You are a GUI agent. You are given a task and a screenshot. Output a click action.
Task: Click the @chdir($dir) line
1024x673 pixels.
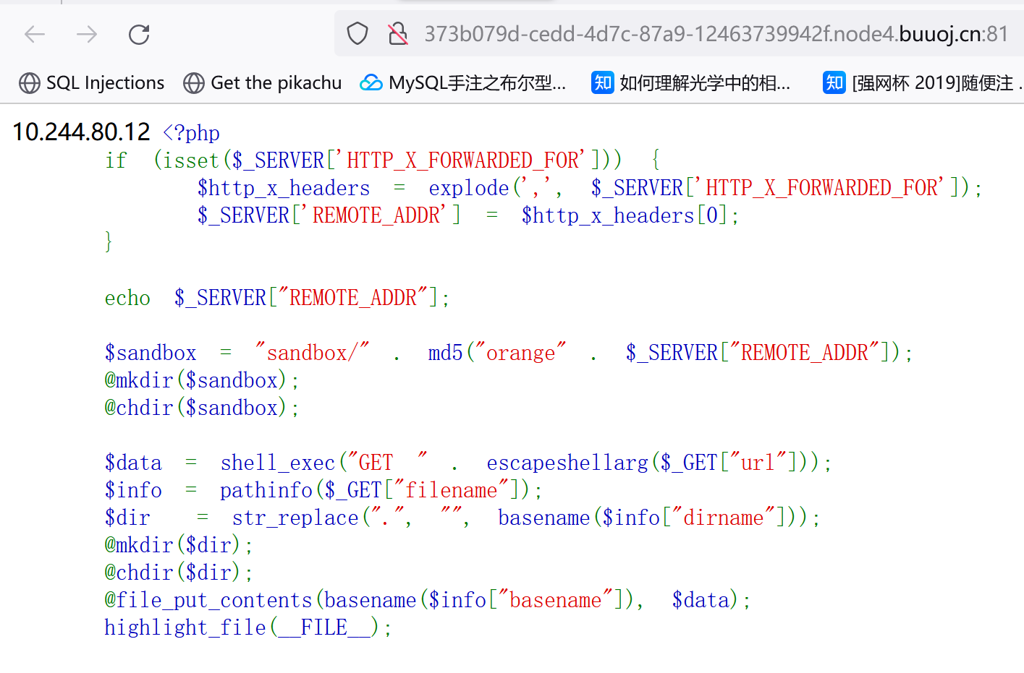(179, 573)
